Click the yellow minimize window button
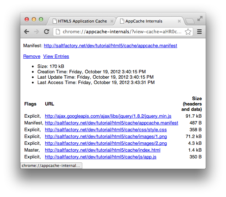Screen dimensions: 226x197 pyautogui.click(x=34, y=19)
